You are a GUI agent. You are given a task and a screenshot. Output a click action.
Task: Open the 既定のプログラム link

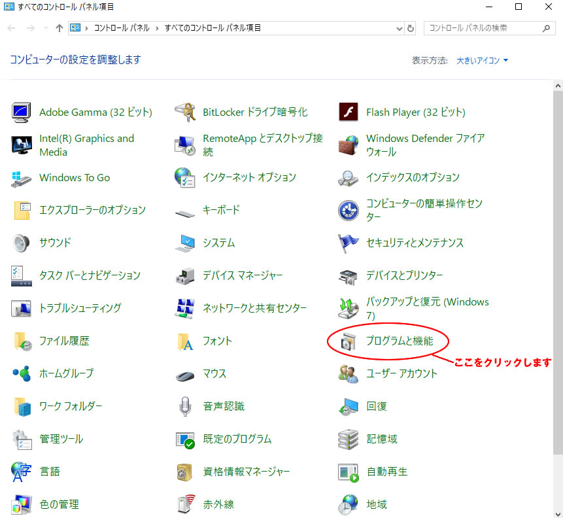click(x=237, y=439)
